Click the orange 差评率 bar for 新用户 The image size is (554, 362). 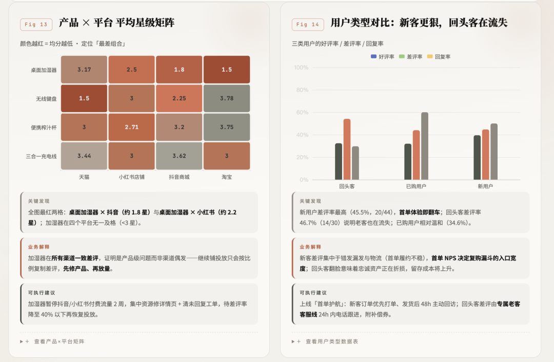click(x=485, y=155)
